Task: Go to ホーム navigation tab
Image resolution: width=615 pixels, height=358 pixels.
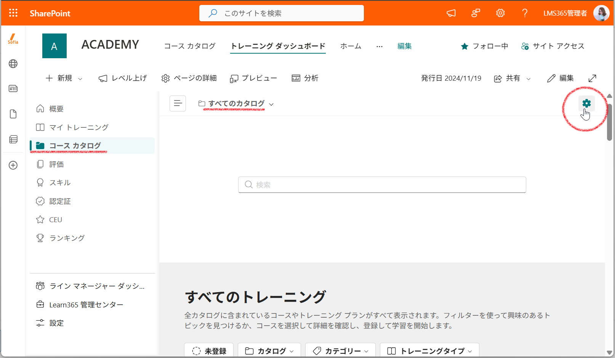Action: [x=351, y=46]
